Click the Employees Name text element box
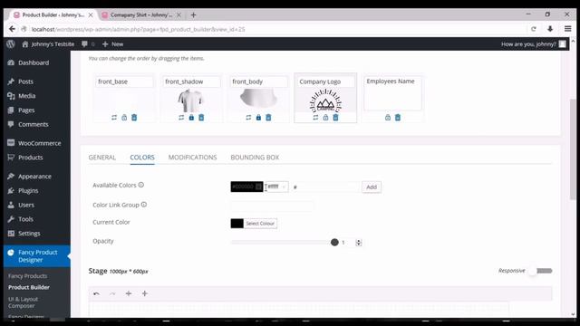Image resolution: width=580 pixels, height=326 pixels. pyautogui.click(x=392, y=92)
